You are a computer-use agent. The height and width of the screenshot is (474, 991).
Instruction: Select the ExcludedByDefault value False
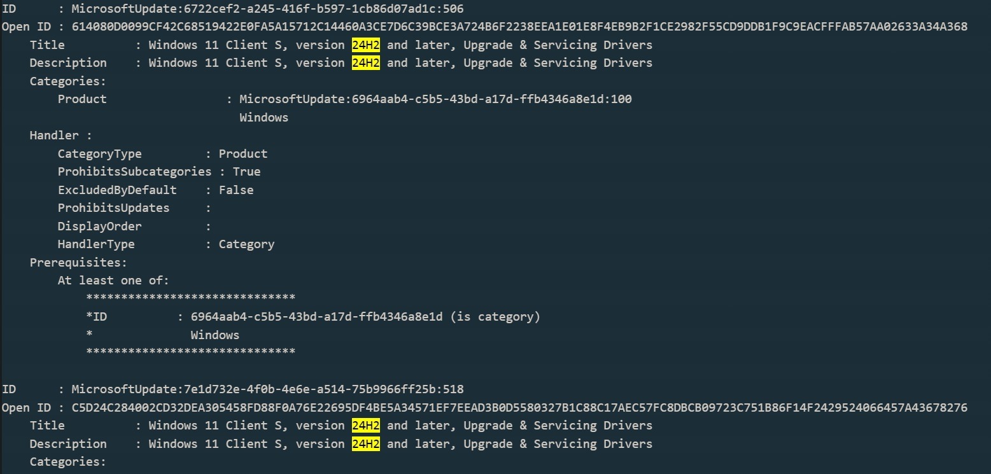(236, 190)
